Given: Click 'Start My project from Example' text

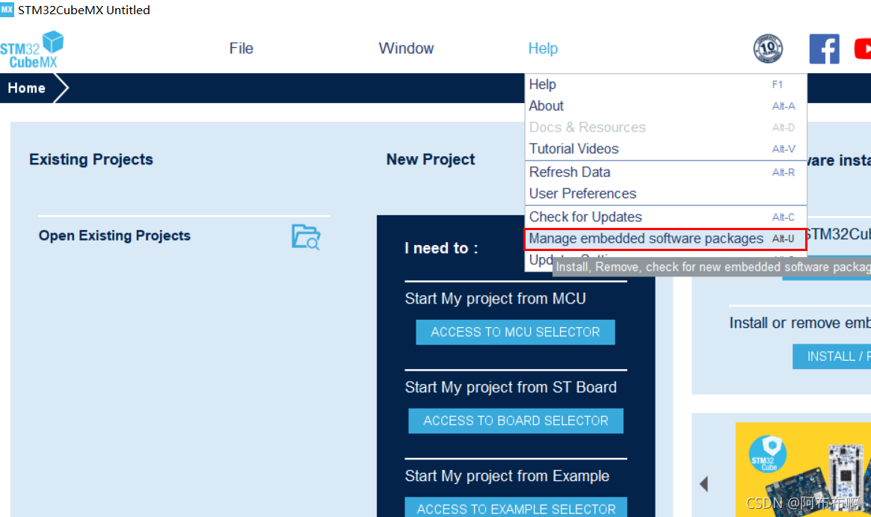Looking at the screenshot, I should pyautogui.click(x=507, y=476).
